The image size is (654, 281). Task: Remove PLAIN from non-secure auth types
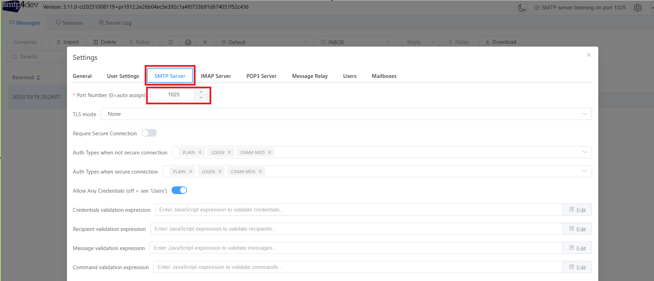pyautogui.click(x=200, y=152)
